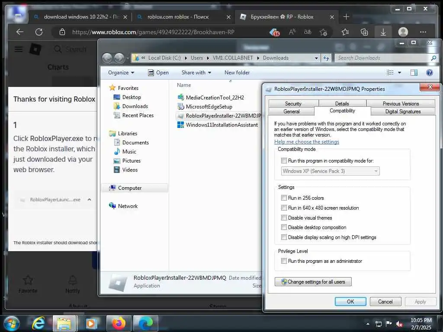Switch to the Digital Signatures tab
Image resolution: width=443 pixels, height=332 pixels.
pyautogui.click(x=403, y=111)
